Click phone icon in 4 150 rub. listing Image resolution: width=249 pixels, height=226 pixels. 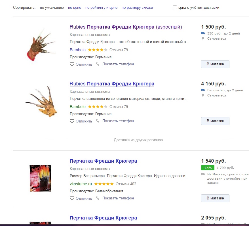coord(98,121)
